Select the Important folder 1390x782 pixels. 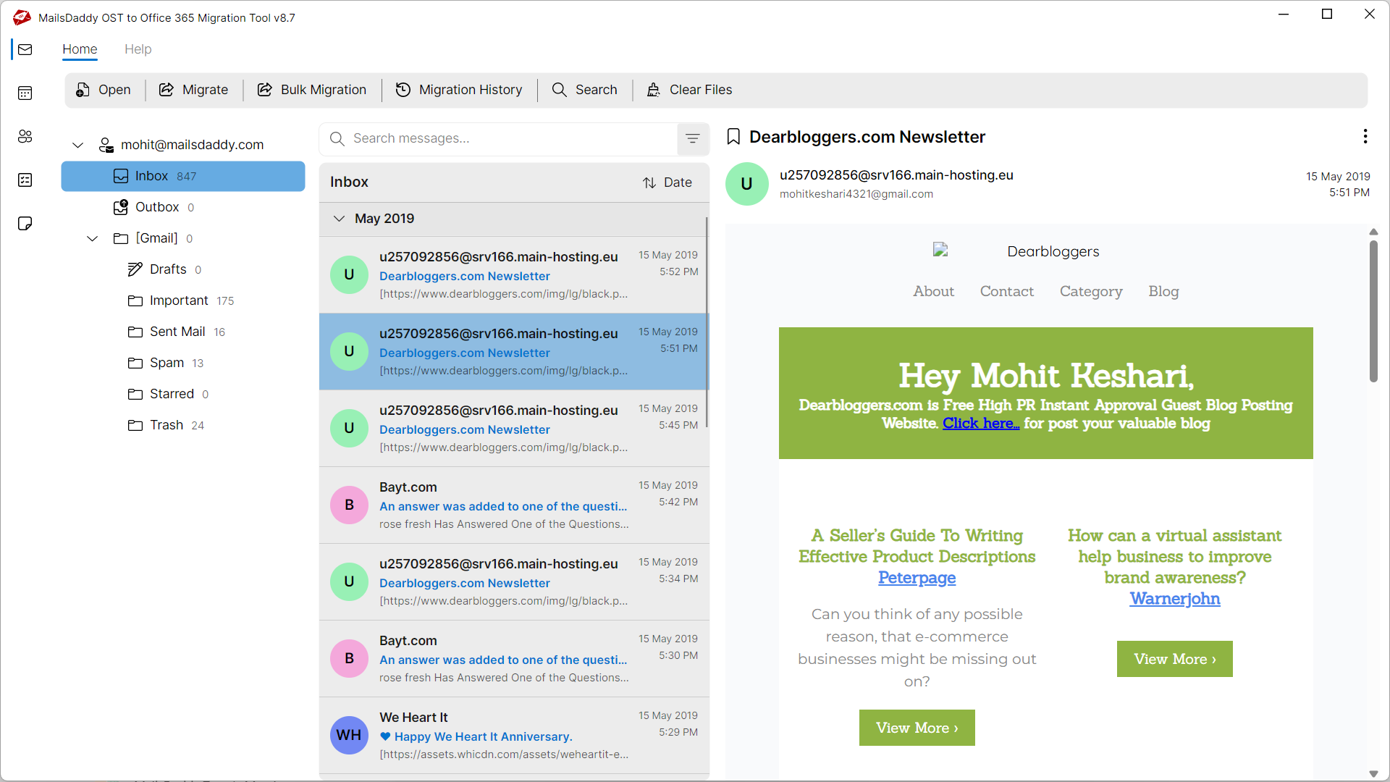tap(183, 300)
